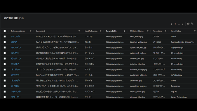Tick the checkbox for トサキント row
The width and height of the screenshot is (197, 111).
pyautogui.click(x=5, y=91)
